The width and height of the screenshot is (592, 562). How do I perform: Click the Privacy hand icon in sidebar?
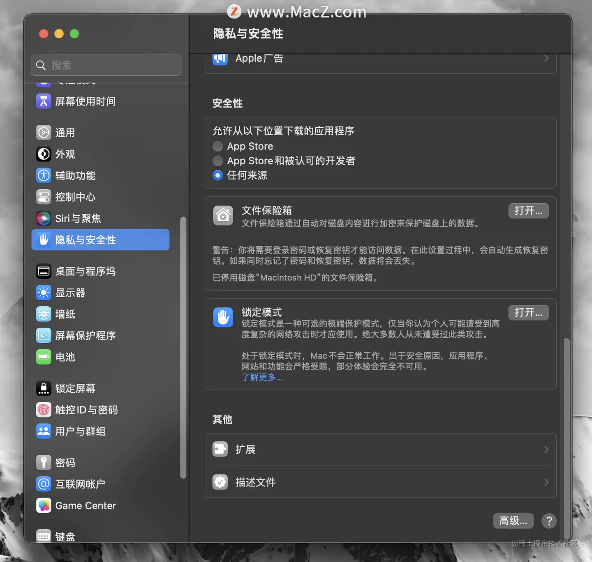click(44, 240)
